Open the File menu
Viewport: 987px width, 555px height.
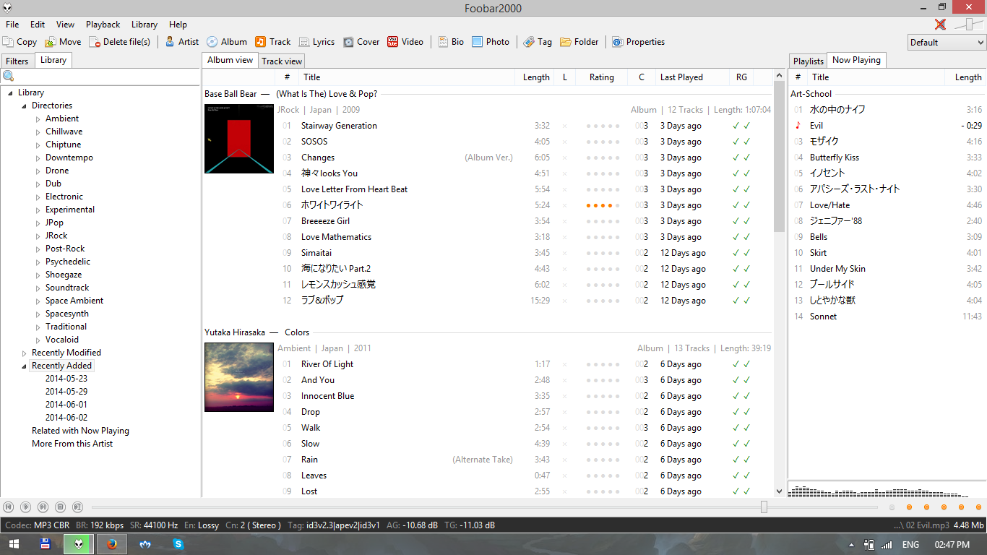tap(12, 25)
